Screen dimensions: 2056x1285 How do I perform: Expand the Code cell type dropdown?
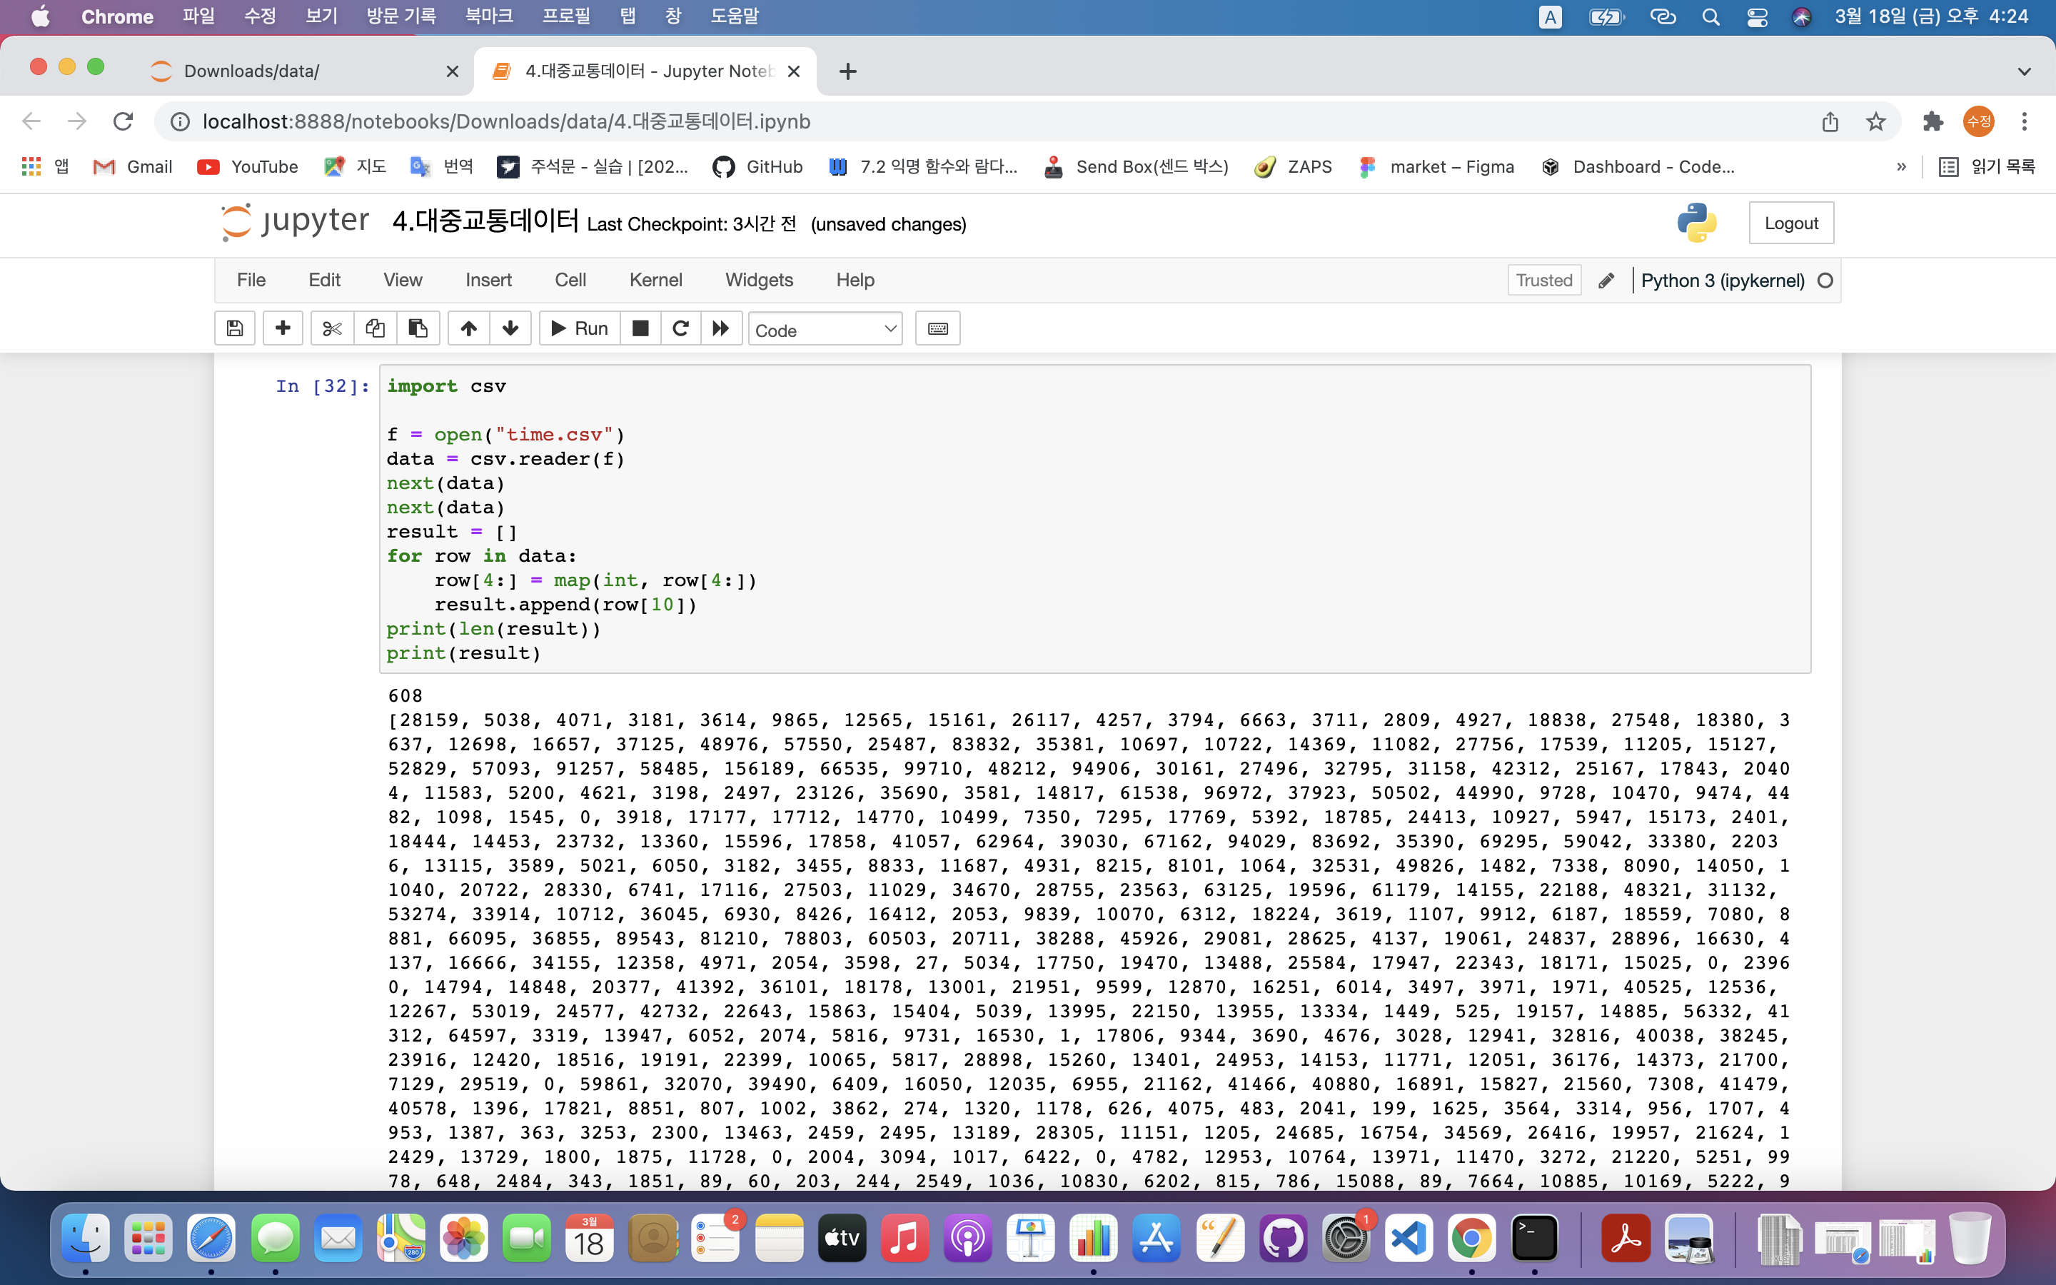[824, 330]
